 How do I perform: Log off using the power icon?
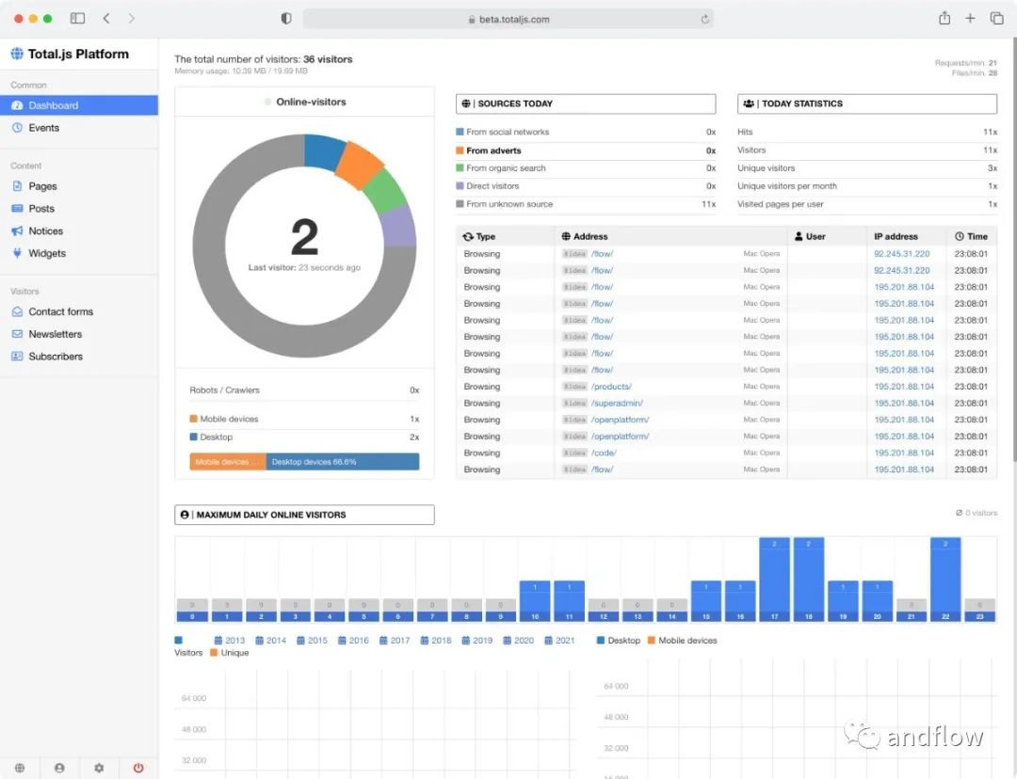click(x=137, y=768)
